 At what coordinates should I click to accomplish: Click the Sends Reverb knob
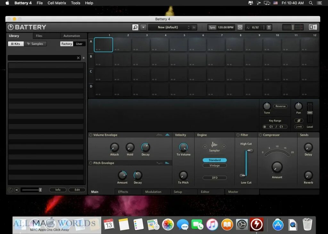308,175
